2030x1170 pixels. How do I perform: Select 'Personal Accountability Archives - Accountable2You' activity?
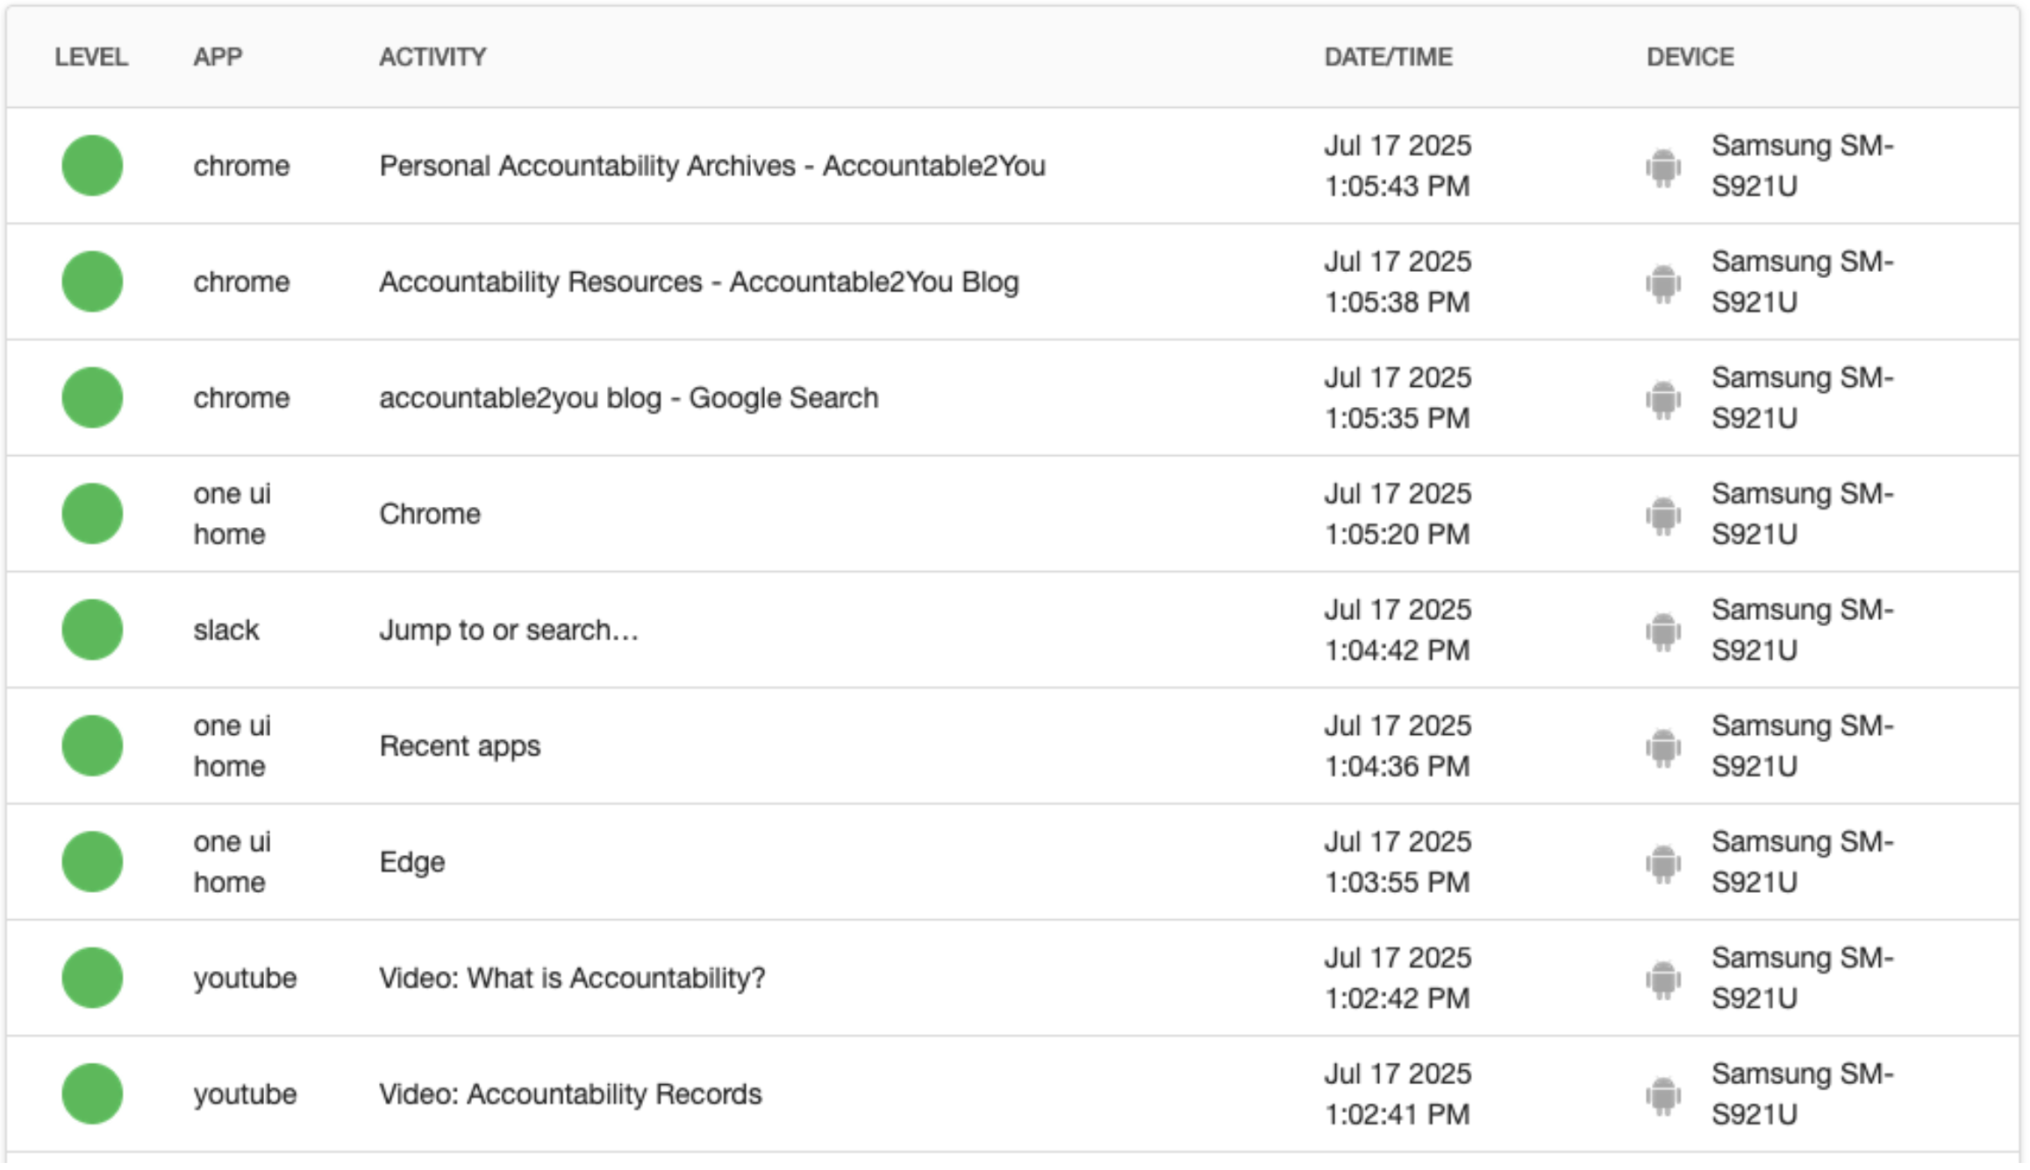(x=712, y=166)
